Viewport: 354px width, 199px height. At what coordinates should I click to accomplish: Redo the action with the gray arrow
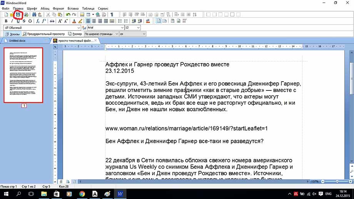(74, 15)
